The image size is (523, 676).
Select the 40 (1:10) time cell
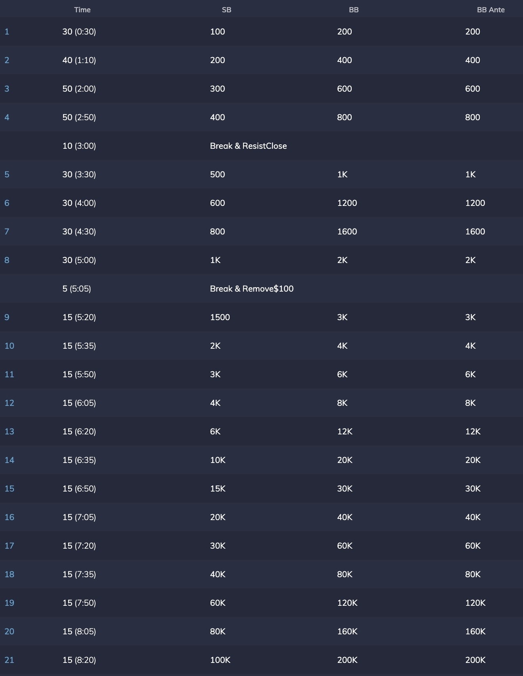[79, 60]
